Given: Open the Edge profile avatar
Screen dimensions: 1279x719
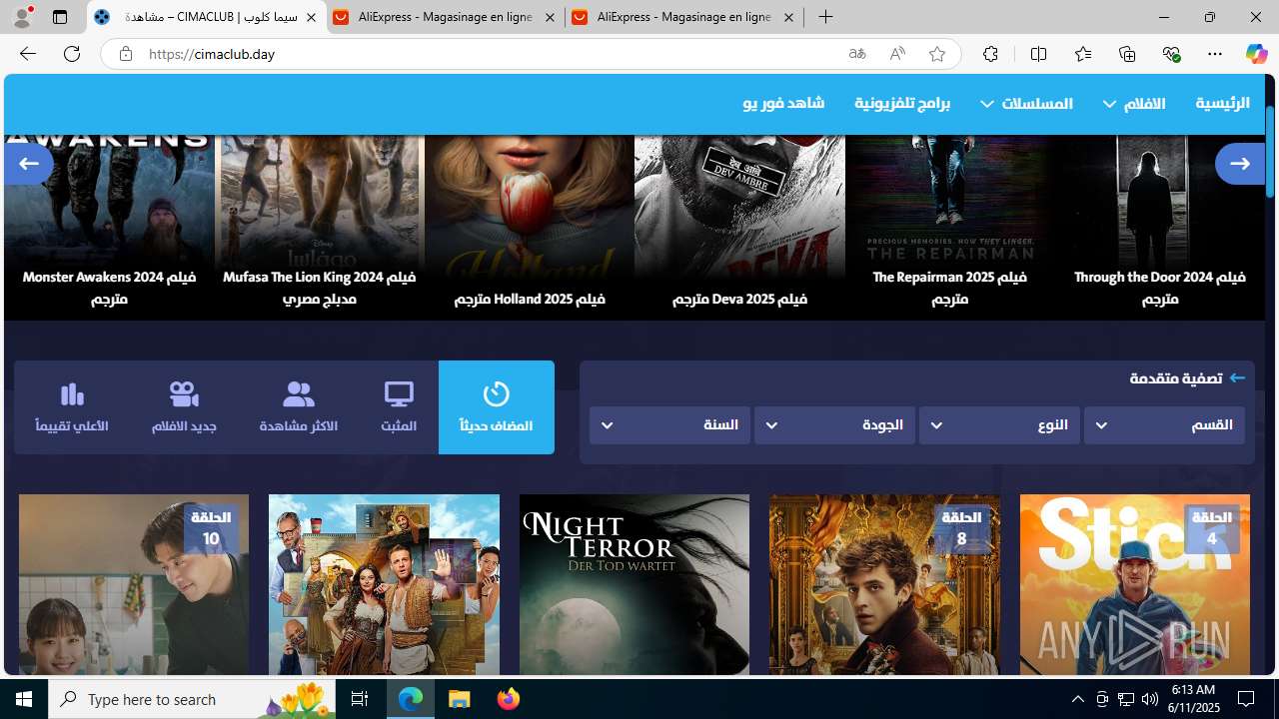Looking at the screenshot, I should pyautogui.click(x=23, y=17).
